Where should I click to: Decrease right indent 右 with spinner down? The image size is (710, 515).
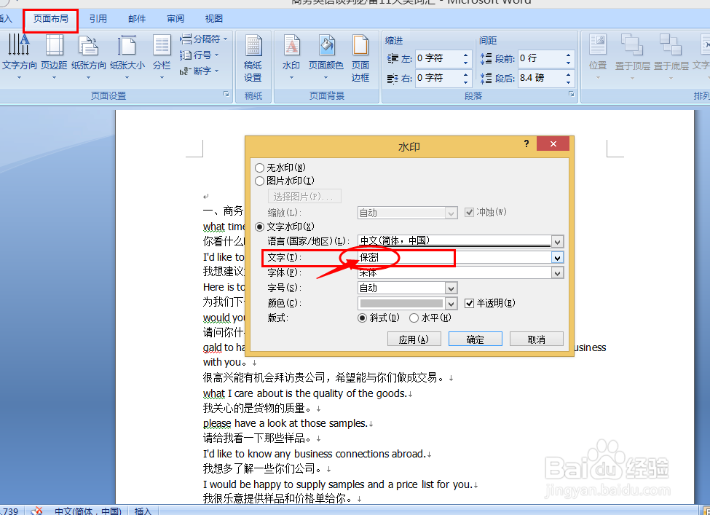click(465, 82)
